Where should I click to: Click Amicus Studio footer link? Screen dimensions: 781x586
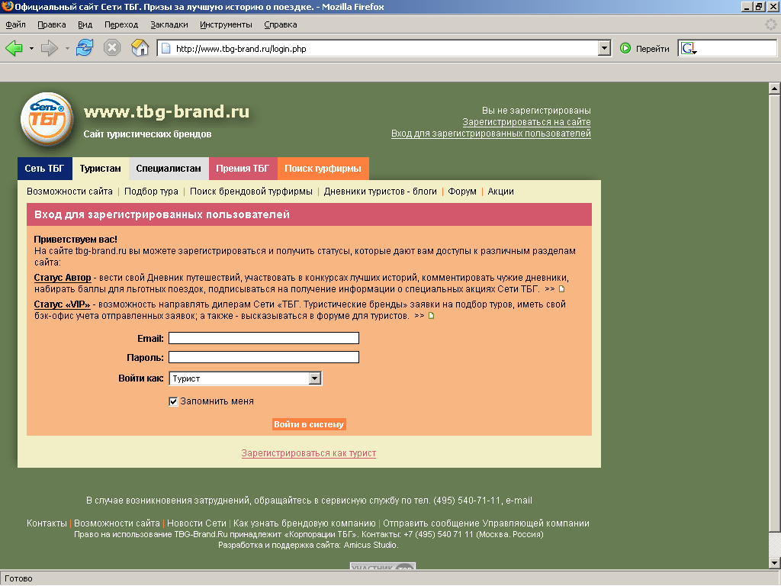(x=370, y=545)
